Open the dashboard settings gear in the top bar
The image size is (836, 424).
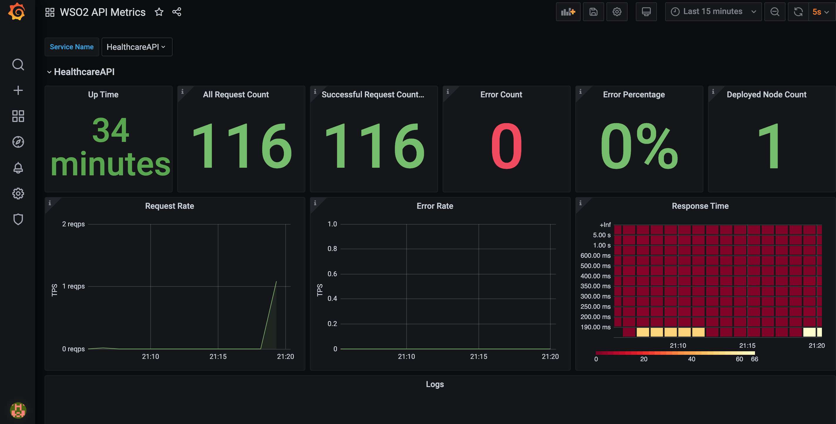click(617, 12)
